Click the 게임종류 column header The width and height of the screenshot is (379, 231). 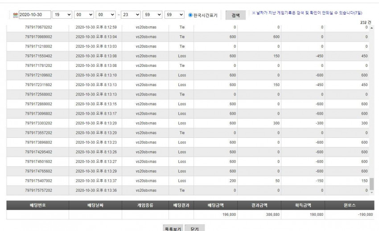coord(145,205)
